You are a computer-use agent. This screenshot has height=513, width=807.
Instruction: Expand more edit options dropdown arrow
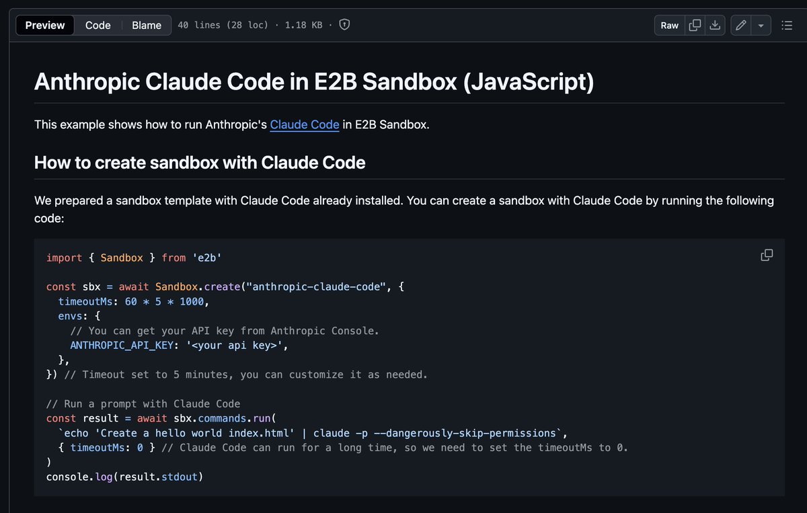pyautogui.click(x=761, y=25)
